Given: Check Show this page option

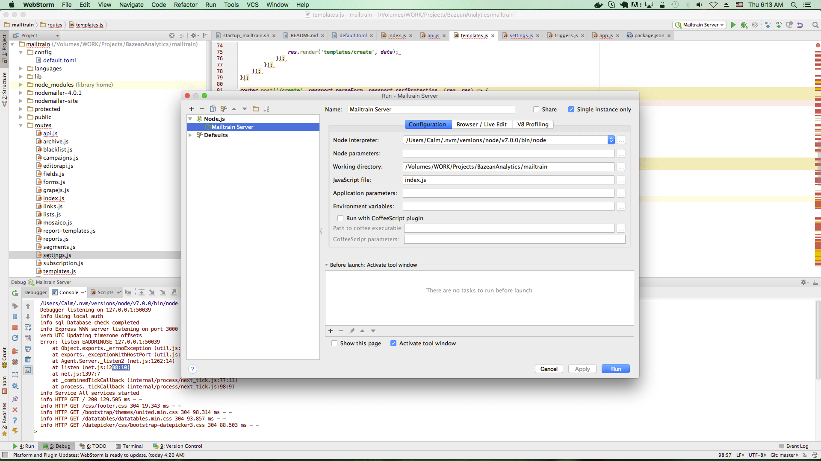Looking at the screenshot, I should pyautogui.click(x=334, y=343).
